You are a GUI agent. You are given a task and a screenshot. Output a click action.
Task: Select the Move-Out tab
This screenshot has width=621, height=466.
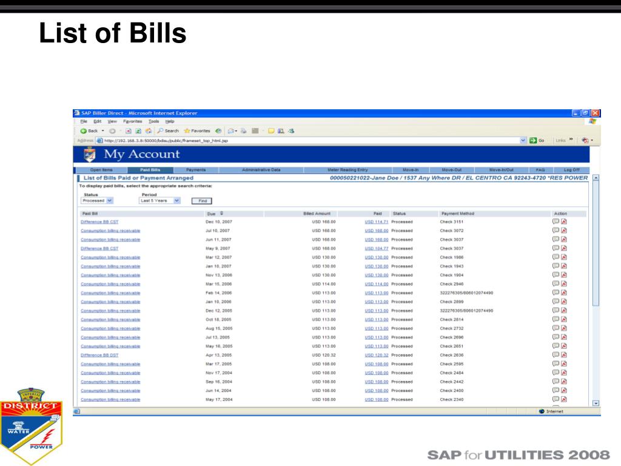pos(452,170)
